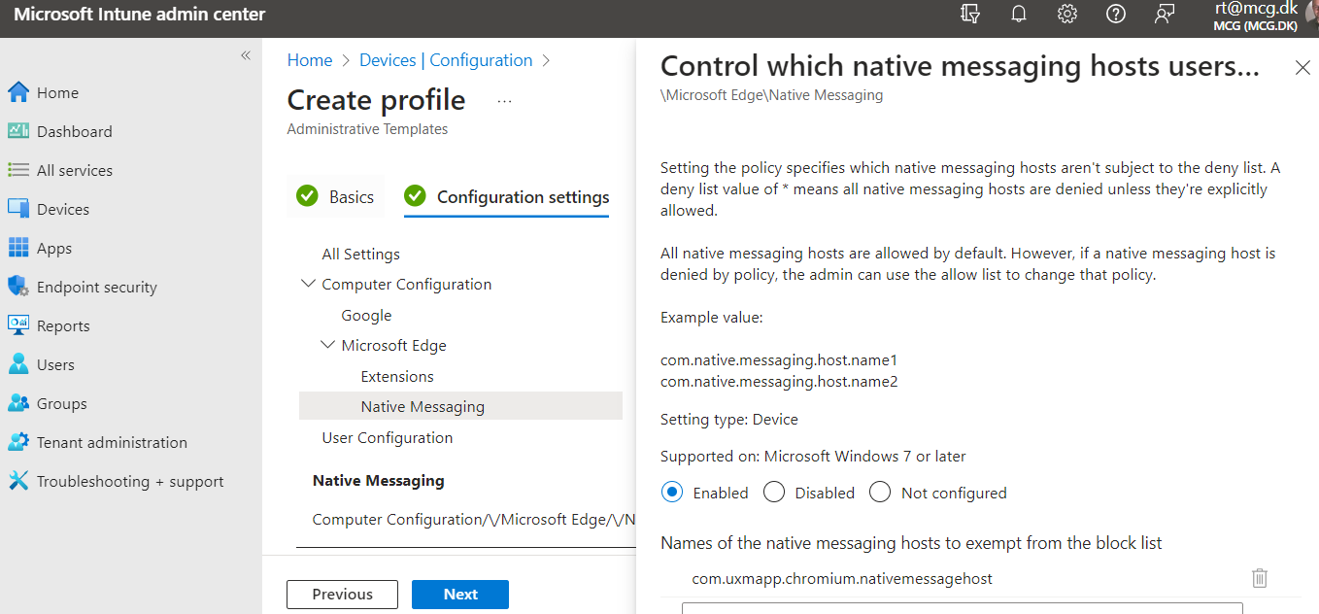This screenshot has width=1319, height=614.
Task: Open the Feedback icon in header
Action: coord(1165,14)
